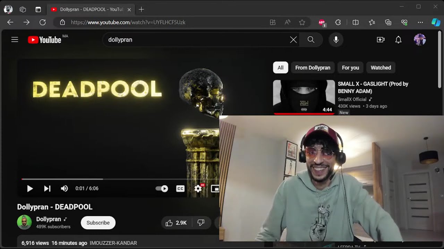Image resolution: width=444 pixels, height=249 pixels.
Task: Dislike the DEADPOOL video
Action: [x=201, y=223]
